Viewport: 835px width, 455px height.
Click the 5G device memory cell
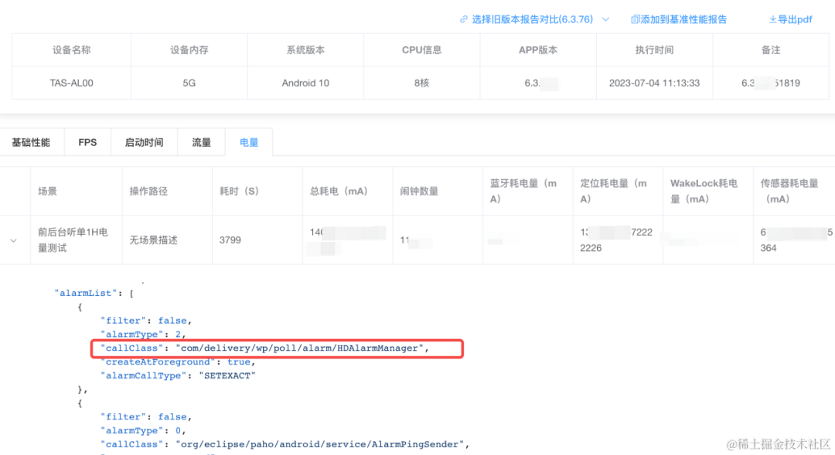189,83
